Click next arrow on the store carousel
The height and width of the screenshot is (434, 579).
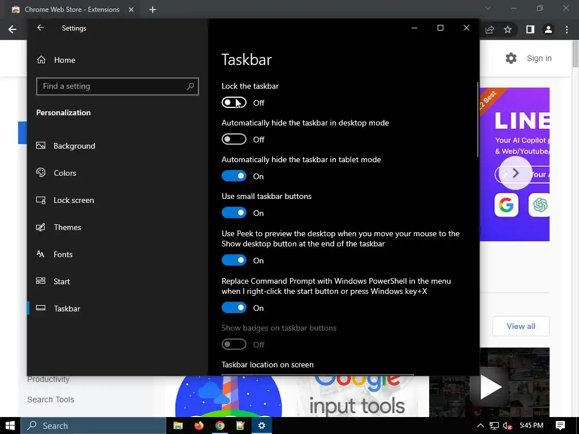tap(516, 173)
